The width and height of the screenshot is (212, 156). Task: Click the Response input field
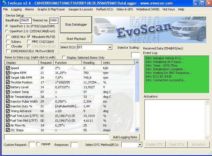tap(74, 145)
